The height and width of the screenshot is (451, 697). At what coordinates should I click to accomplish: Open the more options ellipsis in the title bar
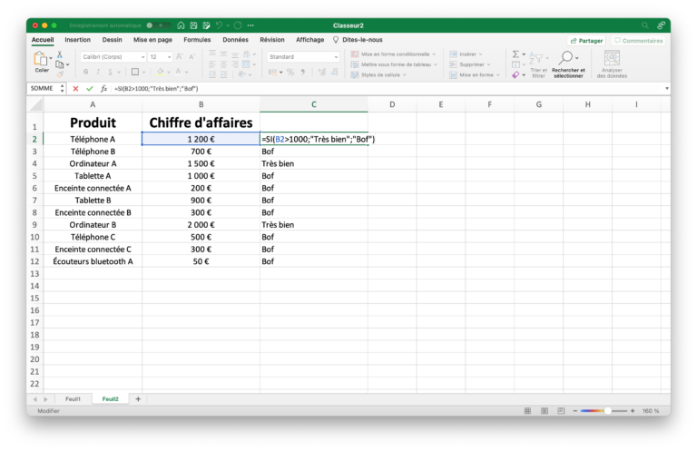pyautogui.click(x=250, y=25)
